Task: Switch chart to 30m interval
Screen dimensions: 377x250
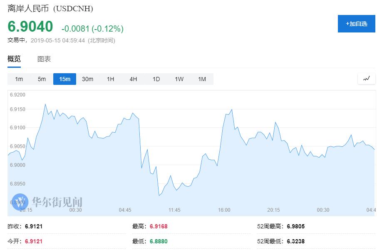Action: (87, 79)
